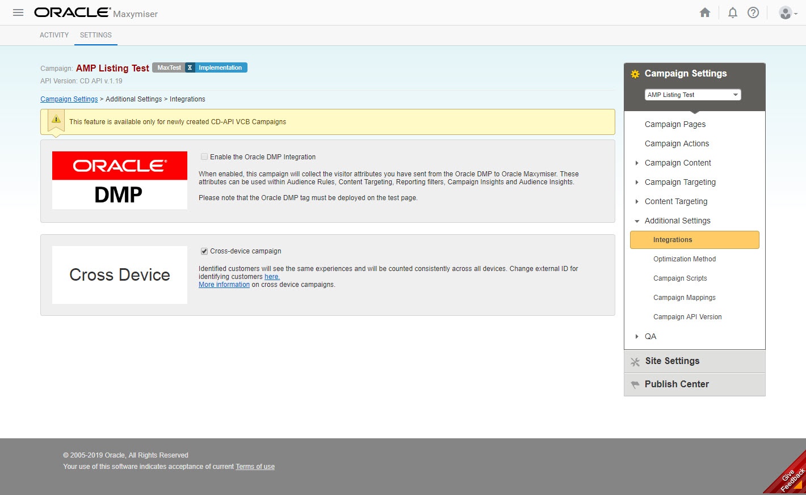Click the Implementation badge
This screenshot has height=495, width=806.
tap(220, 67)
